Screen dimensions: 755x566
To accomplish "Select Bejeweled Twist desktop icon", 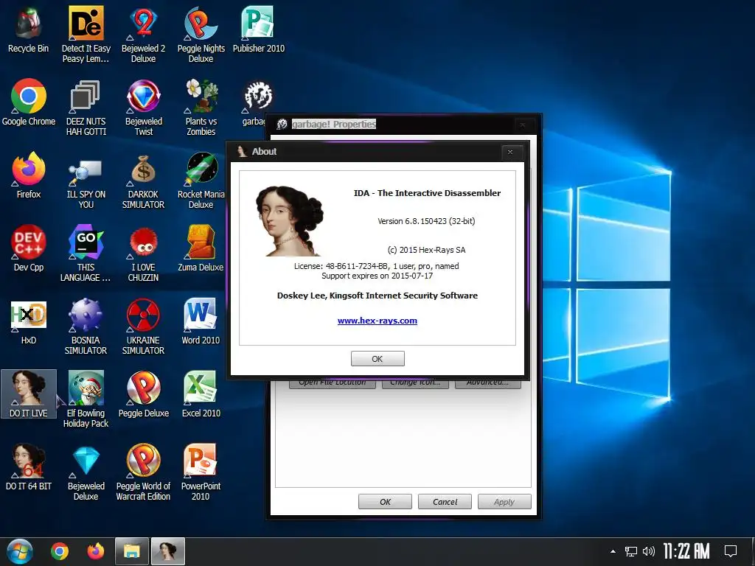I will pos(144,108).
